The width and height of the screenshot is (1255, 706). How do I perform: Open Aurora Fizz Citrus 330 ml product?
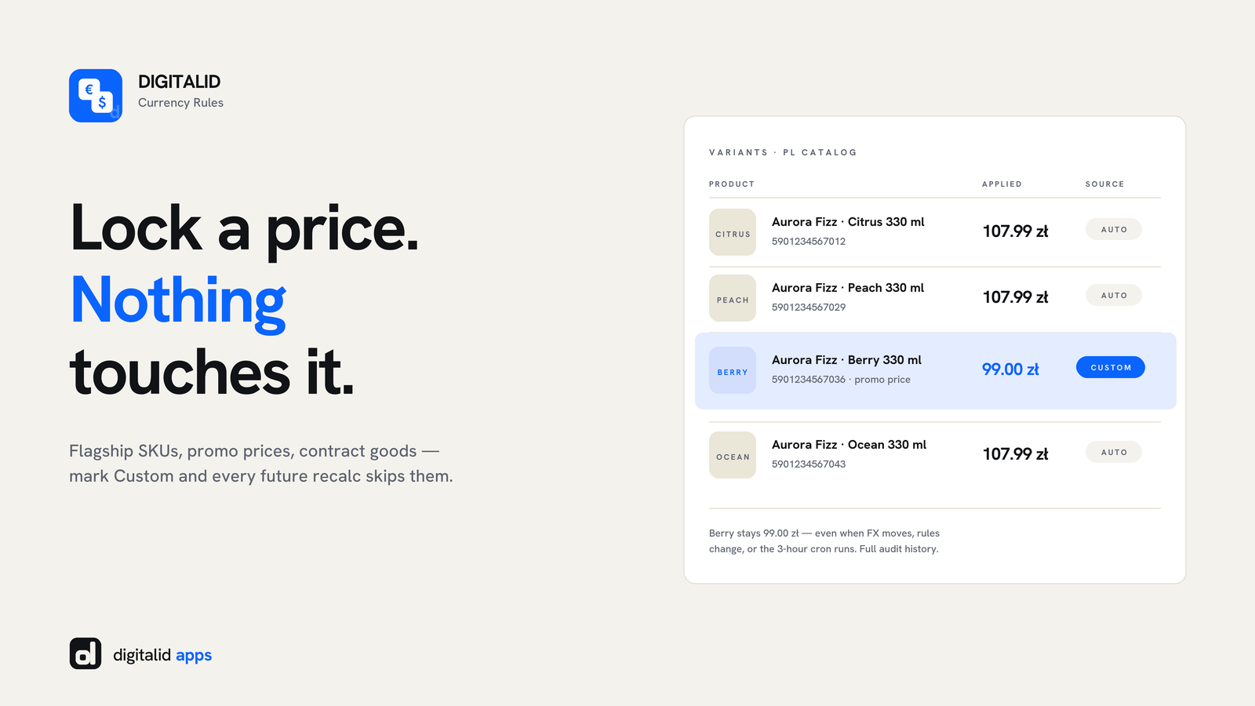848,222
